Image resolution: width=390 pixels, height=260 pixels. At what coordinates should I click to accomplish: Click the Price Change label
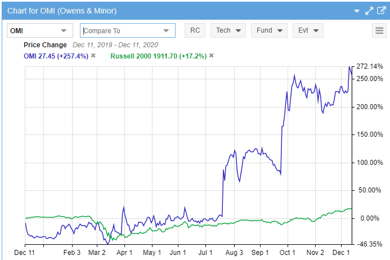pos(45,45)
